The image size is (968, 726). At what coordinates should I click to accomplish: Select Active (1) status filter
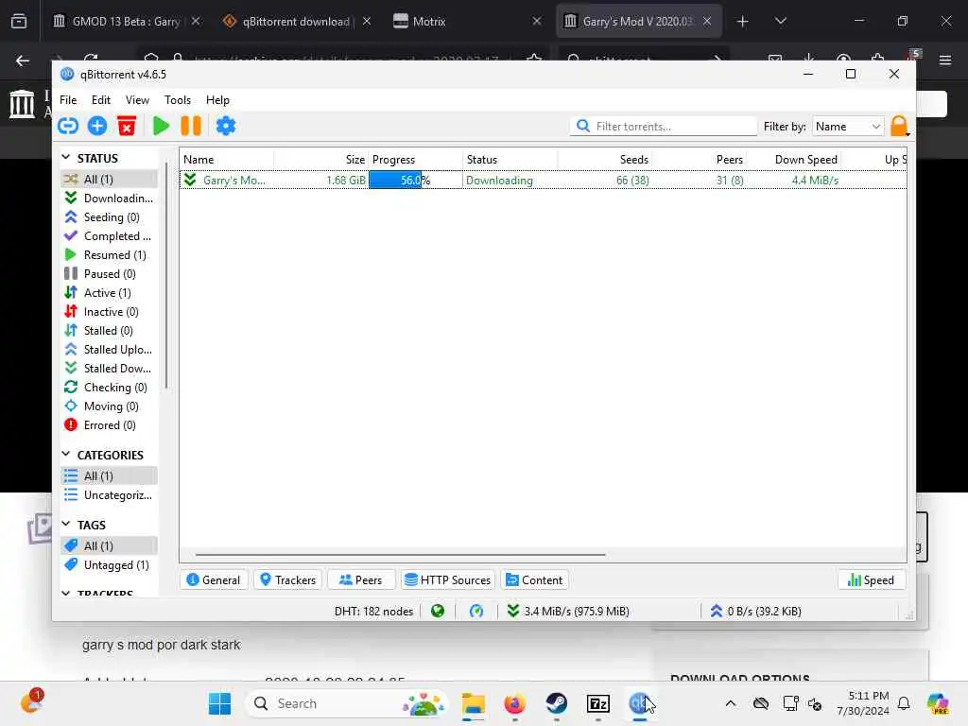(x=109, y=293)
